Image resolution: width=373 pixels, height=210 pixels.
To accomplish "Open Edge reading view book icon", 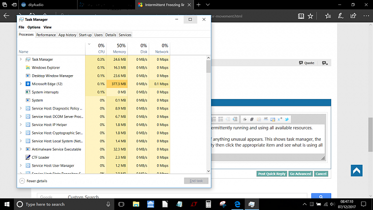I will click(300, 16).
